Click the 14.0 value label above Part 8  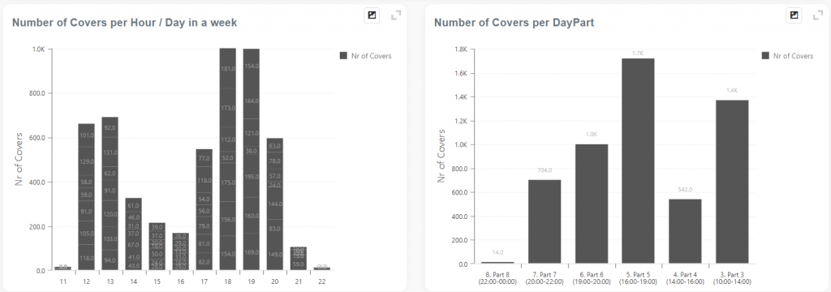pos(497,253)
